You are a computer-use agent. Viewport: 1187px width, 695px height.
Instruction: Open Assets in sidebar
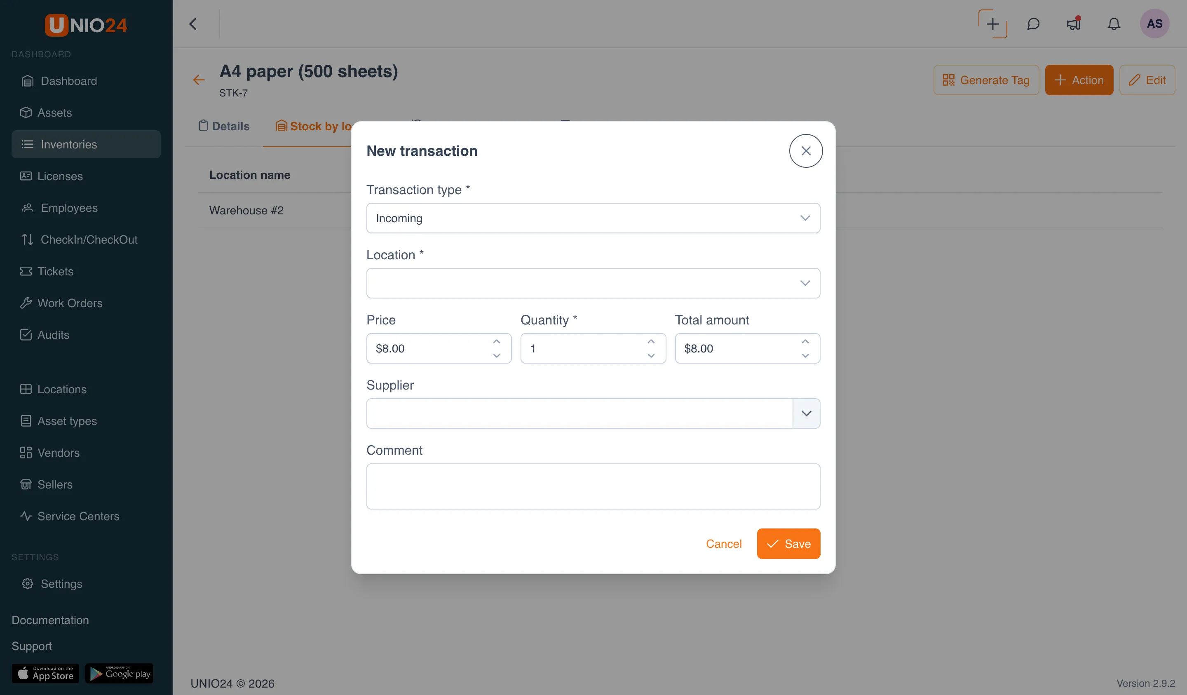pos(86,113)
